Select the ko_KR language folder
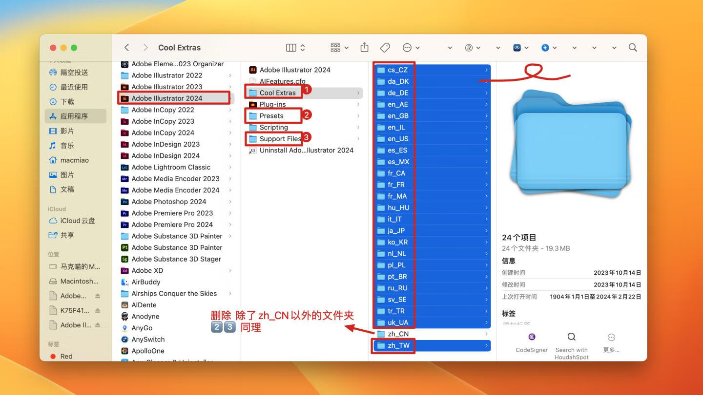Screen dimensions: 703x395 pos(432,242)
